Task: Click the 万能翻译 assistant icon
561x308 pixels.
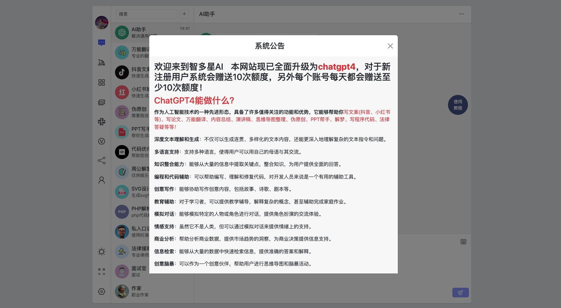Action: tap(122, 52)
